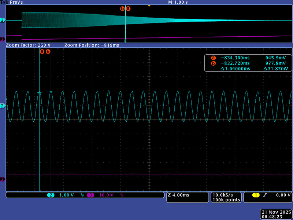Click cursor b marker in zoomed waveform

click(x=48, y=52)
